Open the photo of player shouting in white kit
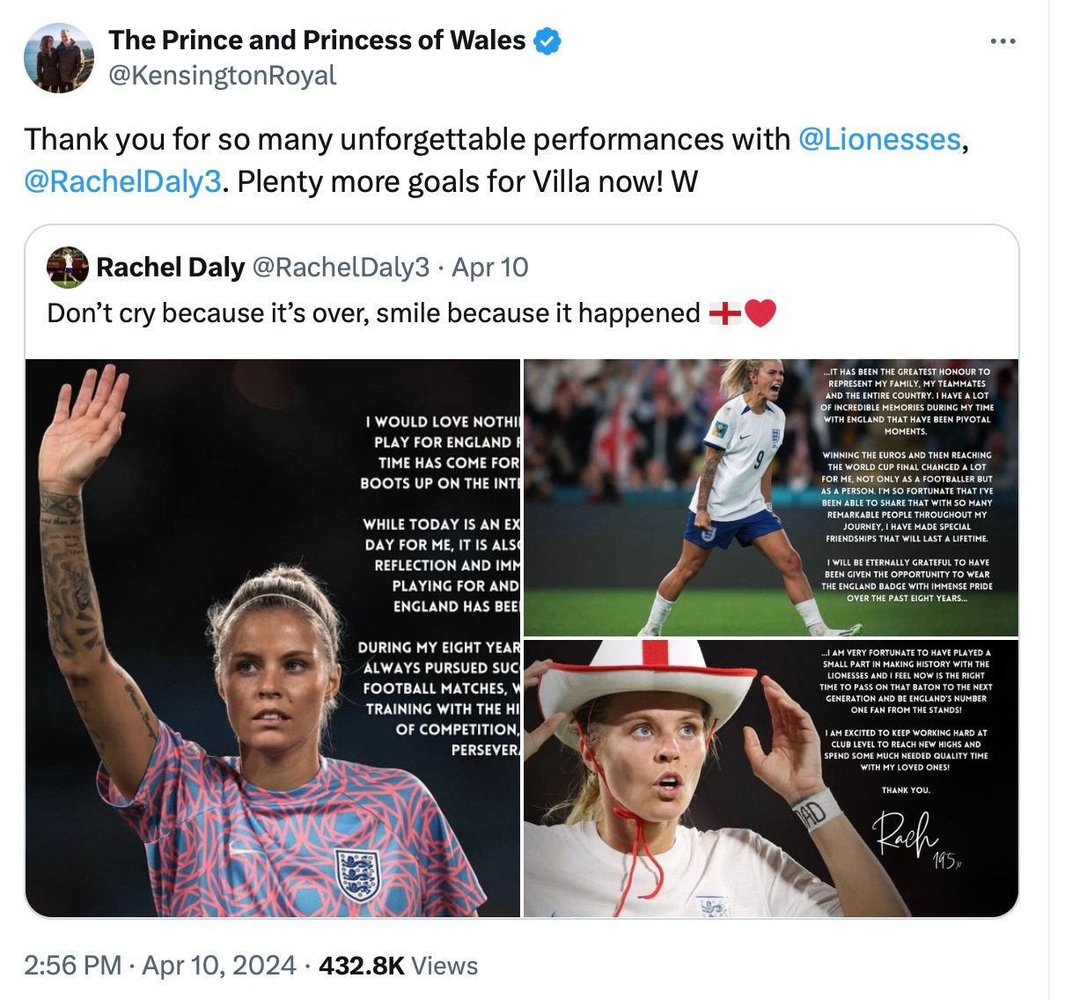 771,497
